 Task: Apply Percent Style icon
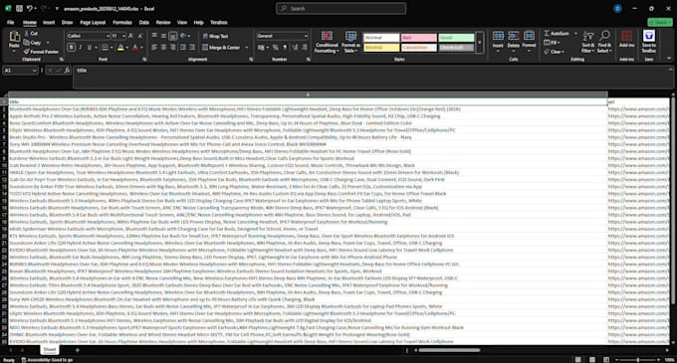276,48
